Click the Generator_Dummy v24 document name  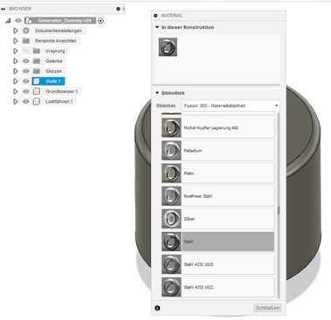coord(65,21)
